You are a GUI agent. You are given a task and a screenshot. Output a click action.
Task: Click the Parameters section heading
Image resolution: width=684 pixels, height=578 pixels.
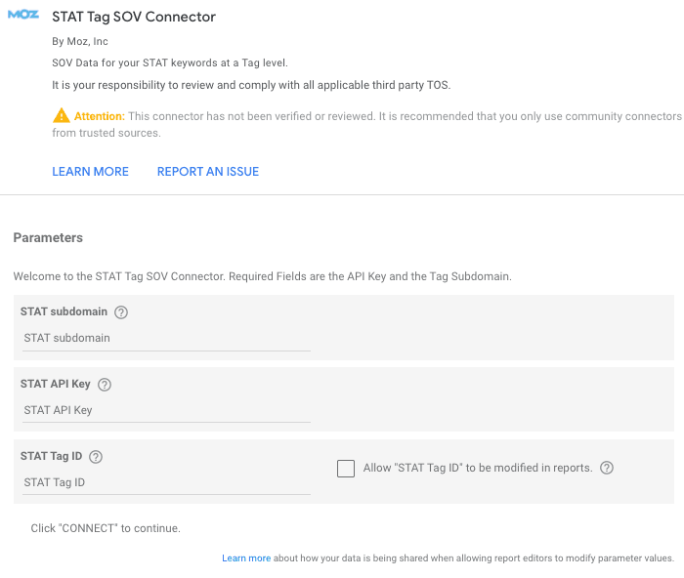point(48,237)
